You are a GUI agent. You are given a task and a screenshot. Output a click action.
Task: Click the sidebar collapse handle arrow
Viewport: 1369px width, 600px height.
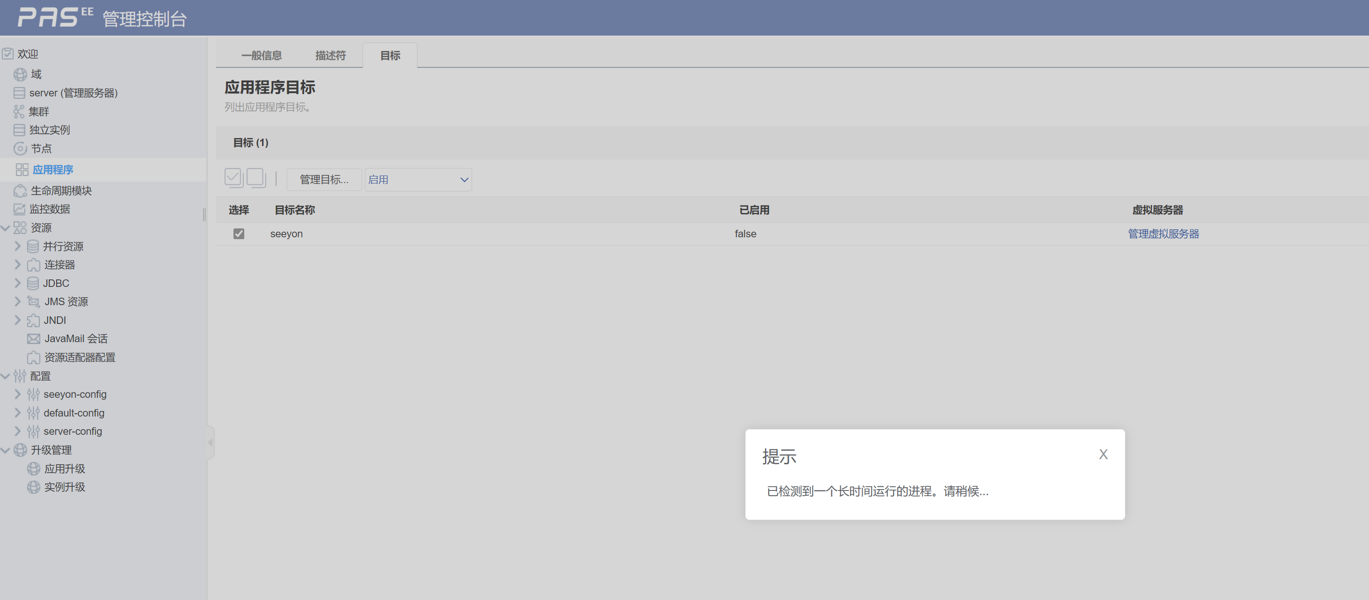211,442
